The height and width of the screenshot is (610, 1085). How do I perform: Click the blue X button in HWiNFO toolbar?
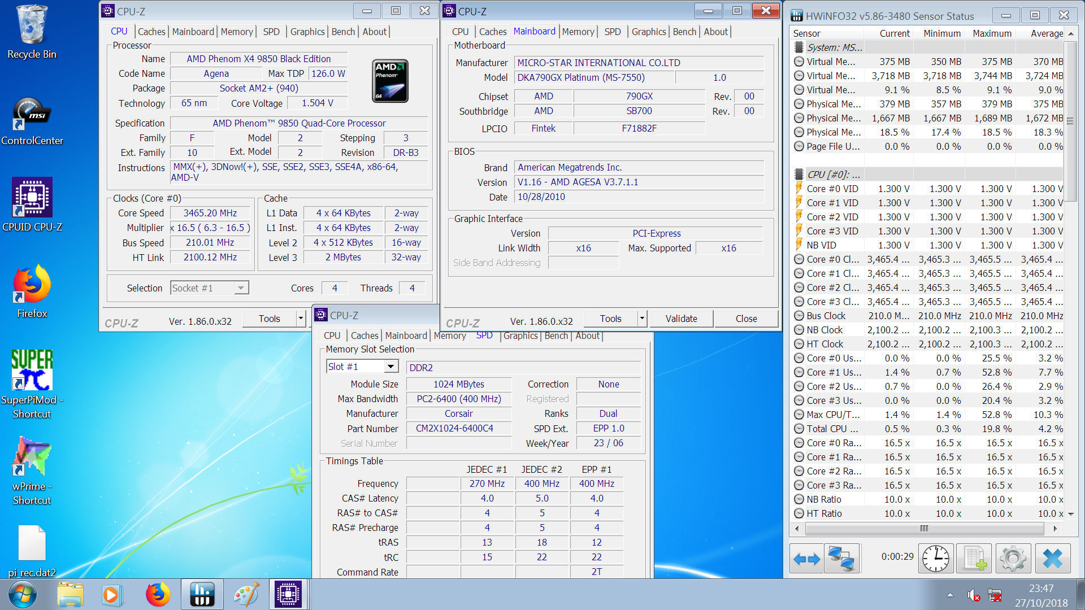click(x=1052, y=559)
